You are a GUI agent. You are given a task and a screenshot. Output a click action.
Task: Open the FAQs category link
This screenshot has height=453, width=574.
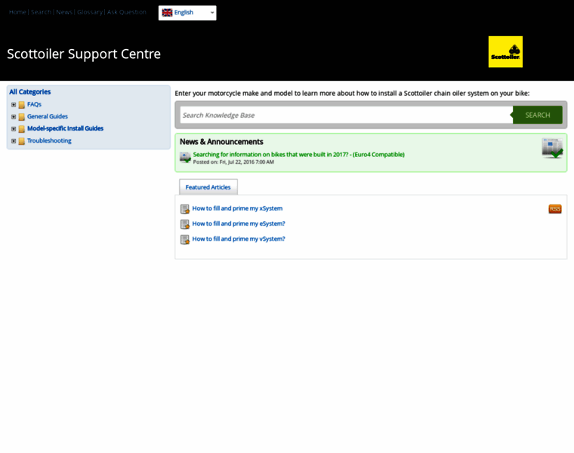(x=34, y=104)
